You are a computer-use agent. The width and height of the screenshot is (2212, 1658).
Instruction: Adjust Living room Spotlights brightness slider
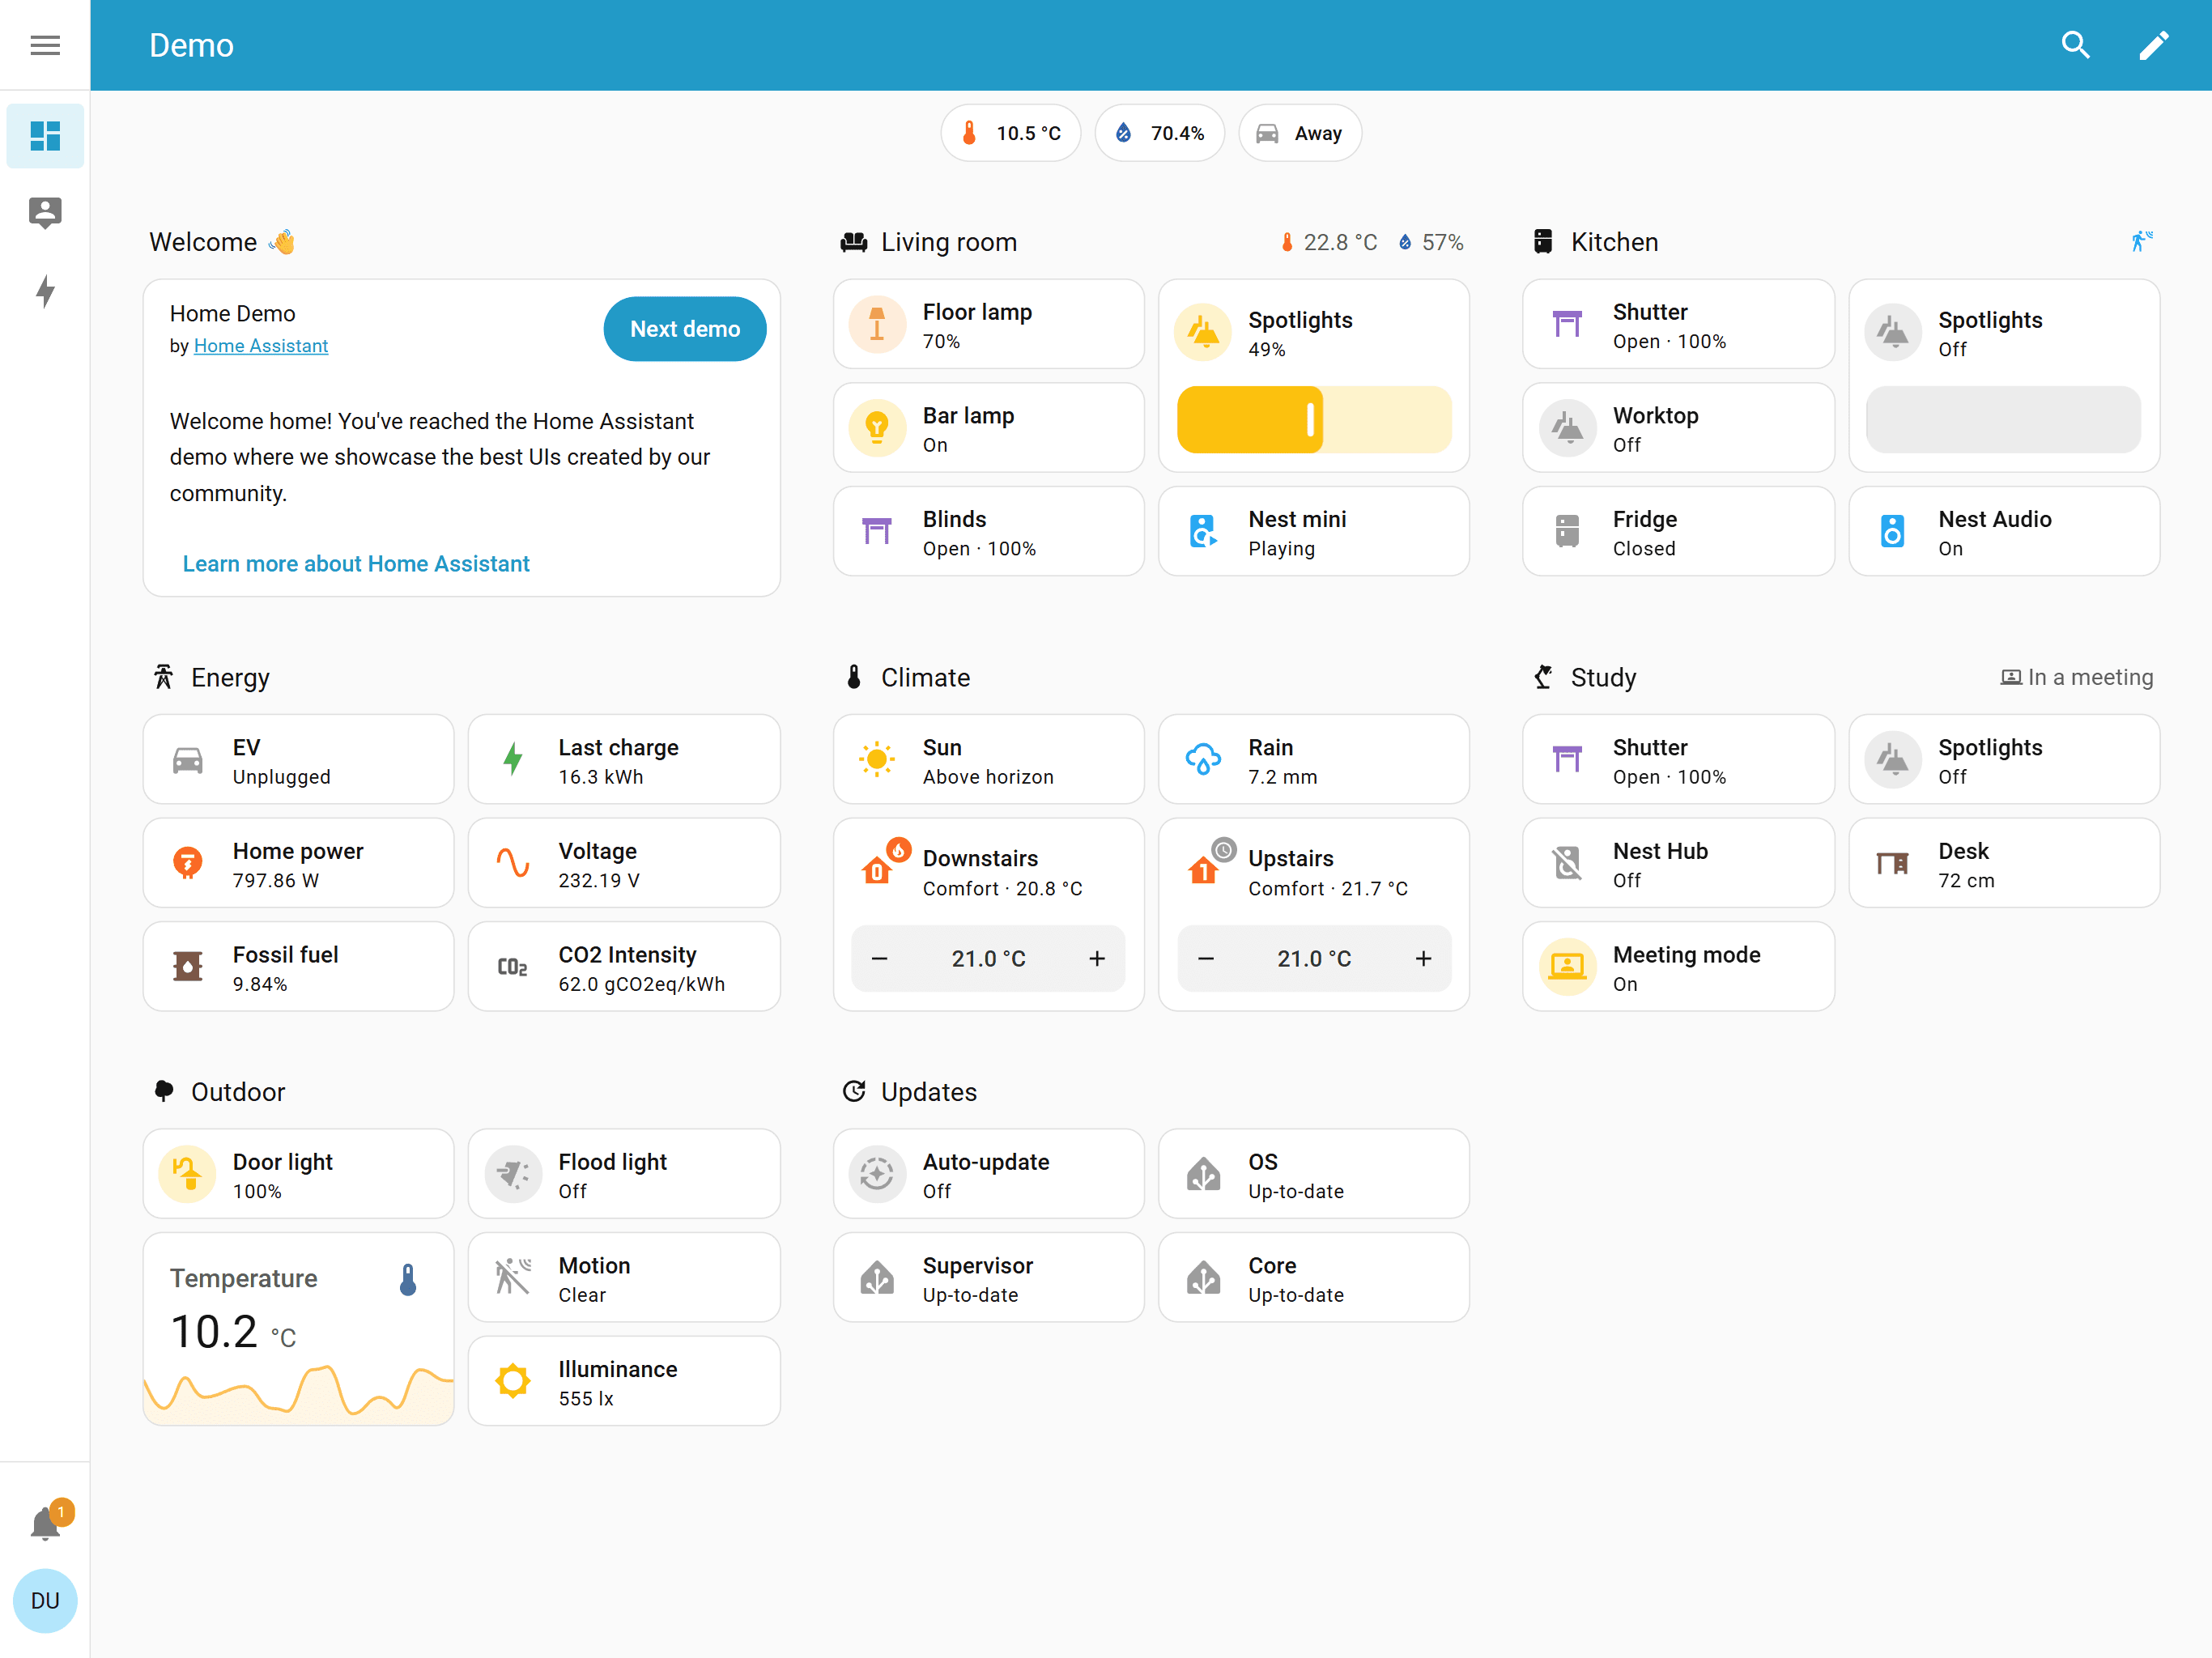click(x=1314, y=420)
